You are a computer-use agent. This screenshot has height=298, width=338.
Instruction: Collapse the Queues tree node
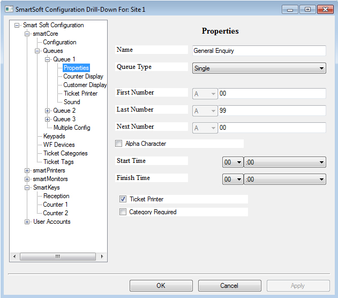pos(37,51)
